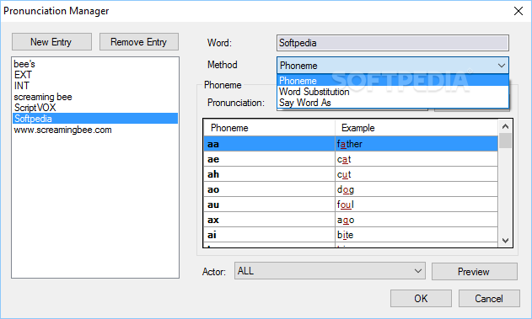Click the foul example cell

tap(416, 205)
